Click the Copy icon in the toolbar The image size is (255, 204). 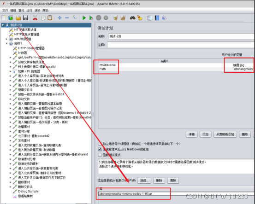click(x=42, y=17)
